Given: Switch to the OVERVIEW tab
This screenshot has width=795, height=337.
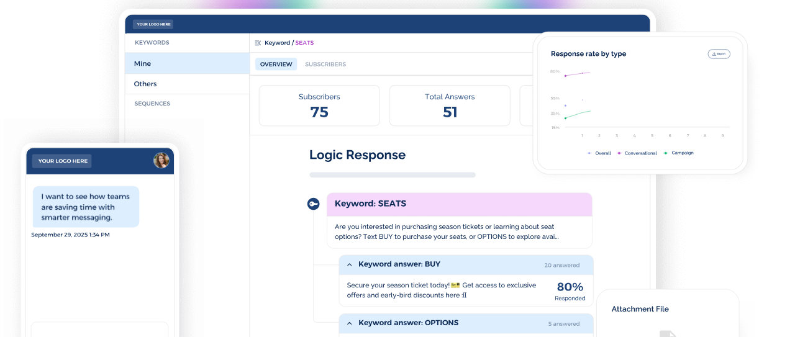Looking at the screenshot, I should pos(276,64).
